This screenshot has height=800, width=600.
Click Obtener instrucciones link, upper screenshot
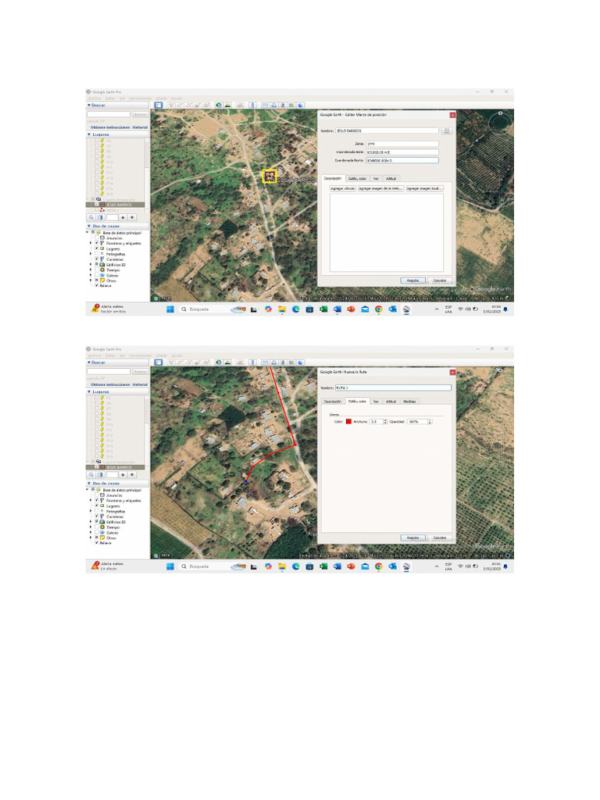click(x=110, y=127)
